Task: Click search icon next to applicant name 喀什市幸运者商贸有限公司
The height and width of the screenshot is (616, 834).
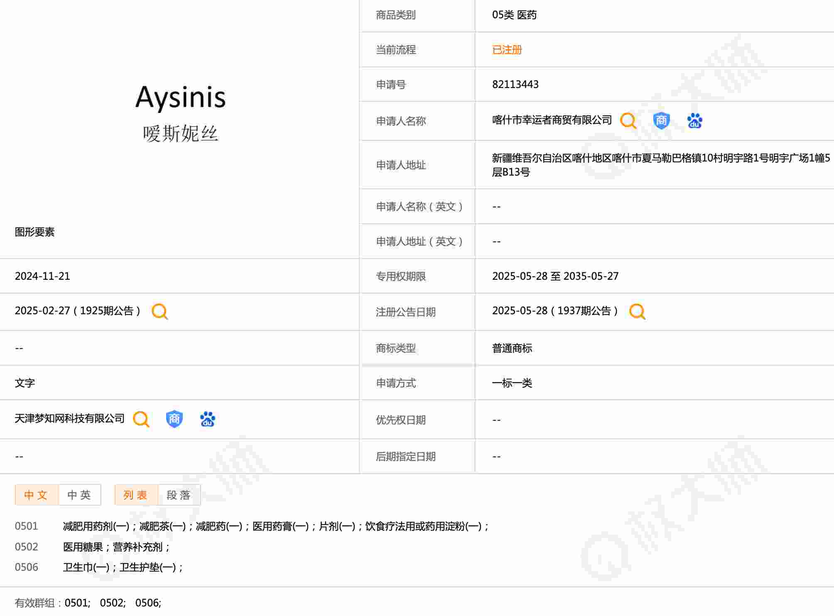Action: pyautogui.click(x=628, y=121)
